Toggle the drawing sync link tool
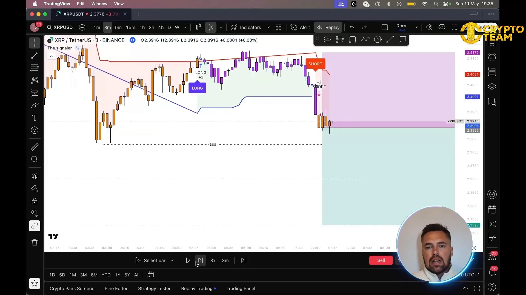Viewport: 526px width, 295px height. coord(35,226)
